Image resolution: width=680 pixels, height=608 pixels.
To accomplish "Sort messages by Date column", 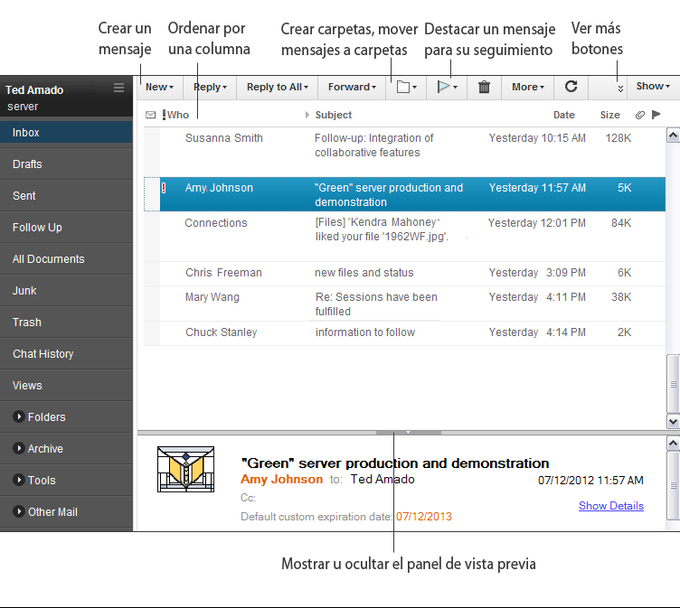I will click(x=563, y=115).
